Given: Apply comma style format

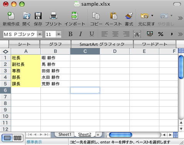Looking at the screenshot, I should [x=172, y=34].
